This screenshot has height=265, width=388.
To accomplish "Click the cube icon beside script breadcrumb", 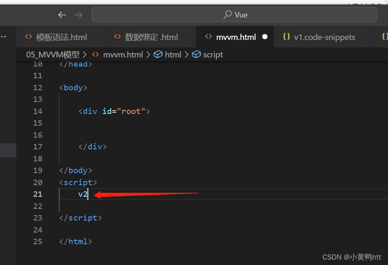I will tap(196, 54).
